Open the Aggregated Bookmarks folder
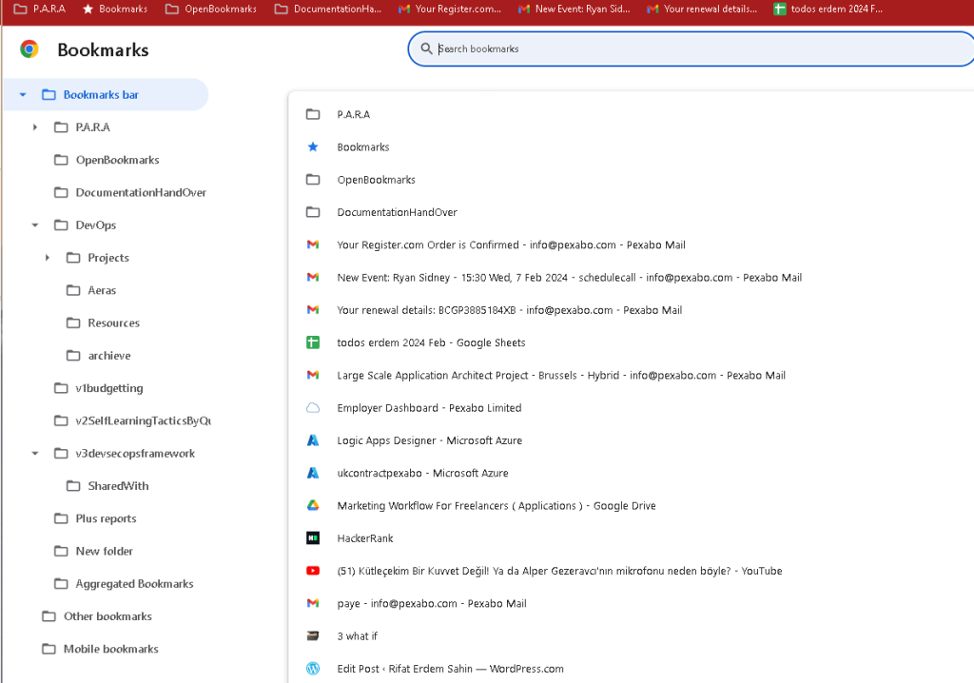 pyautogui.click(x=134, y=583)
